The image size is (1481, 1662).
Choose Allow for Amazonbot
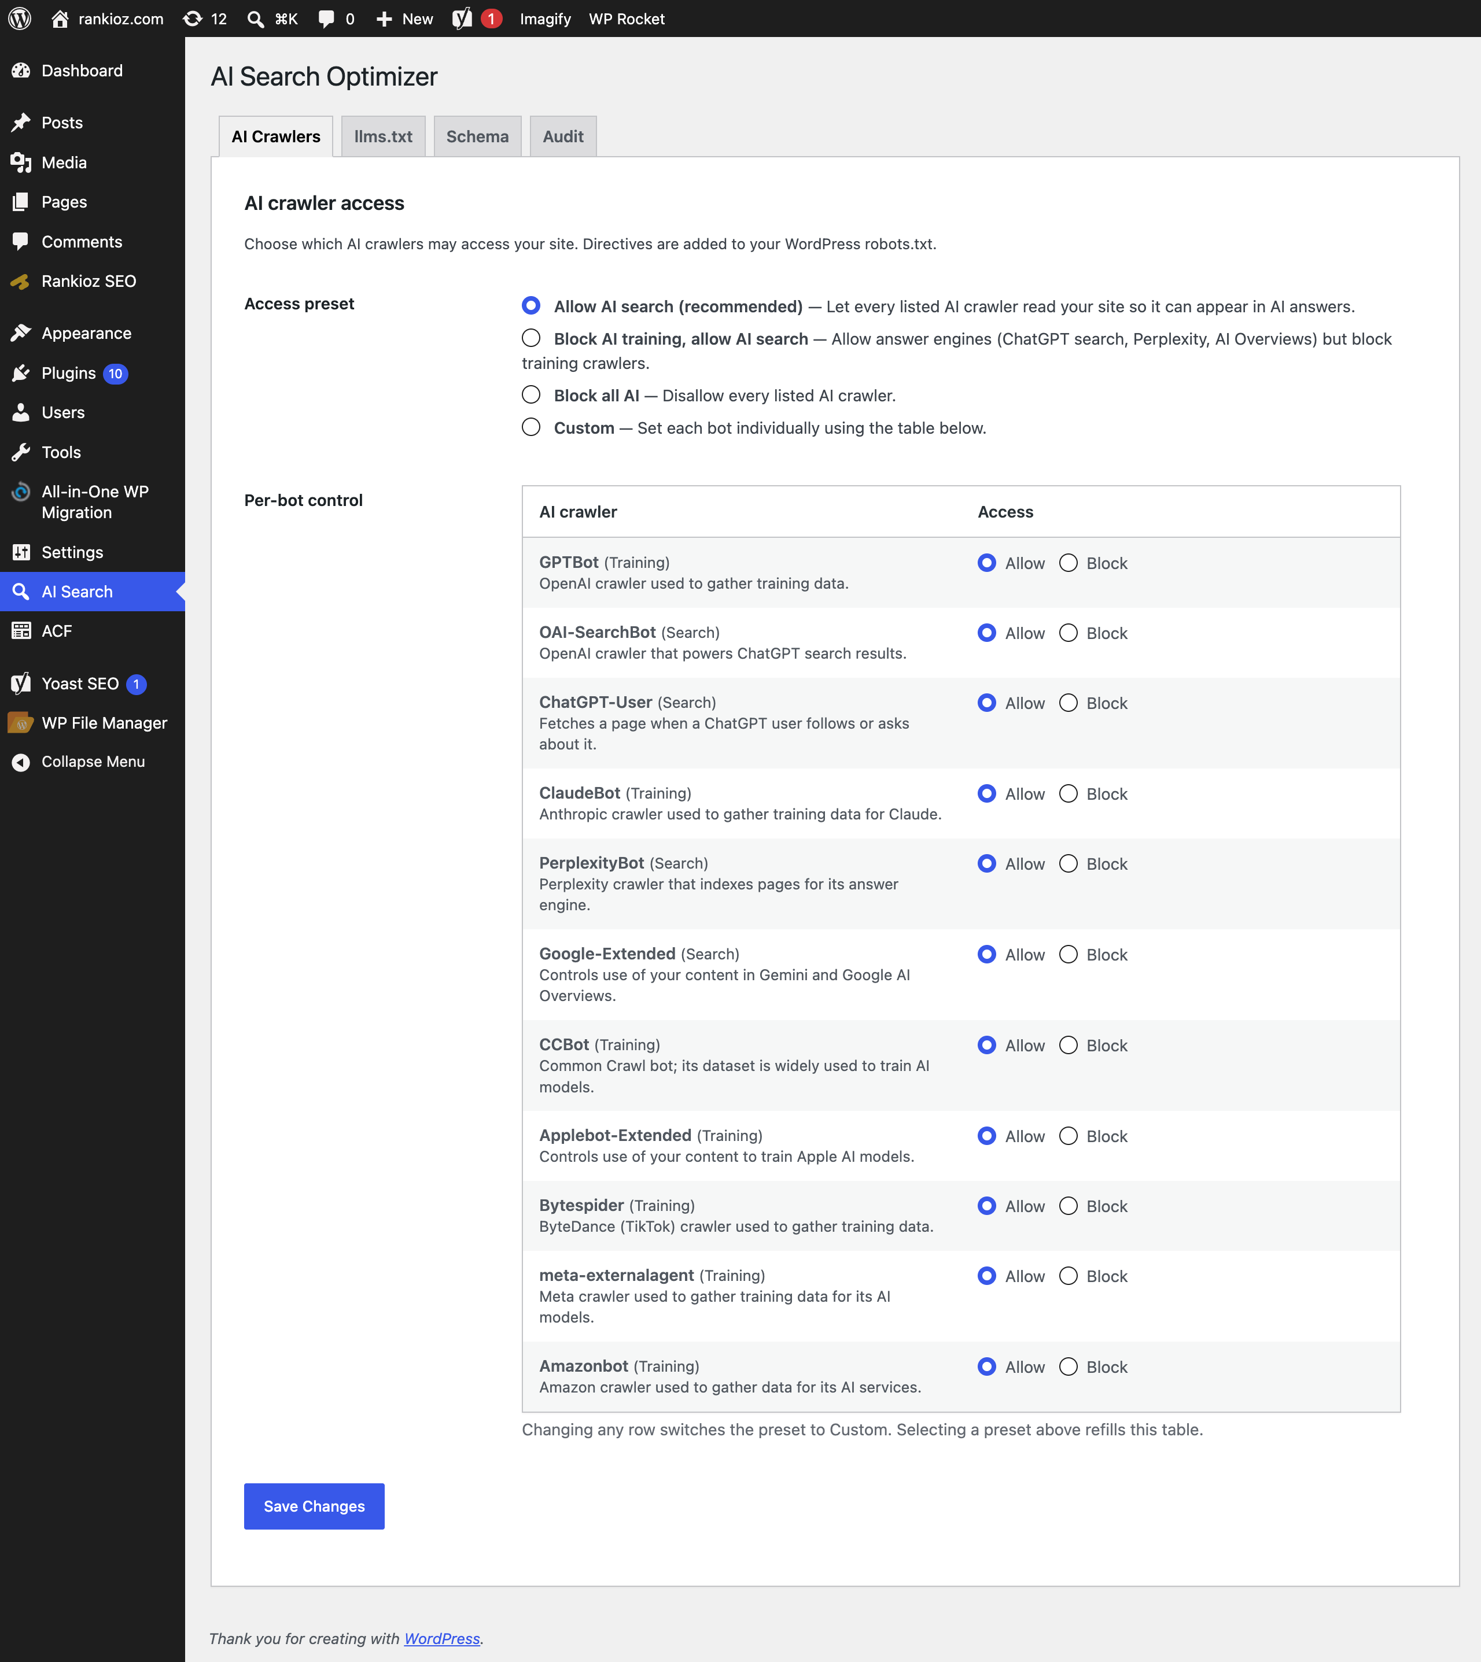click(x=987, y=1366)
